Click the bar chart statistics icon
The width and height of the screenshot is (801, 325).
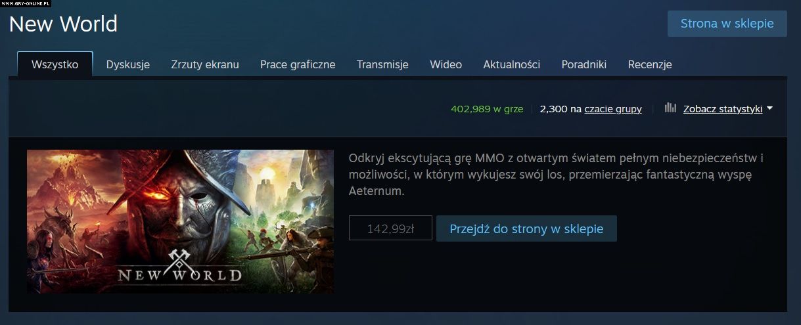pos(670,108)
